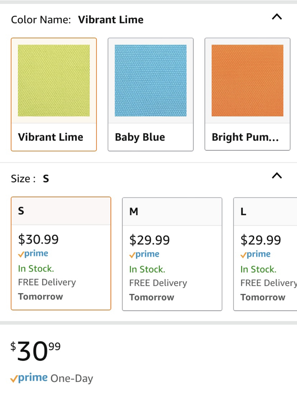
Task: Collapse the Color Name section chevron
Action: [x=277, y=17]
